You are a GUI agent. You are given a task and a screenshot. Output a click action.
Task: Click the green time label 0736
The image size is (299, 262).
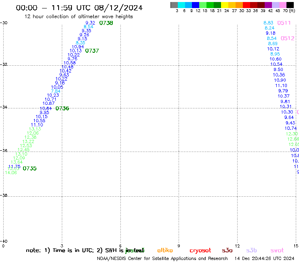point(62,108)
